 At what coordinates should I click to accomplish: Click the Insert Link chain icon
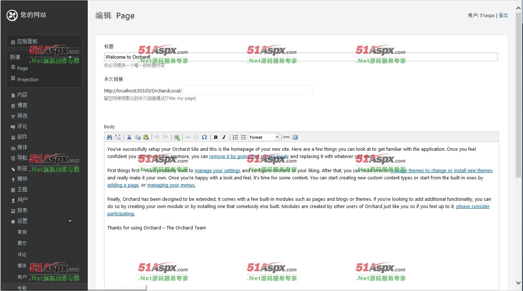coord(188,137)
